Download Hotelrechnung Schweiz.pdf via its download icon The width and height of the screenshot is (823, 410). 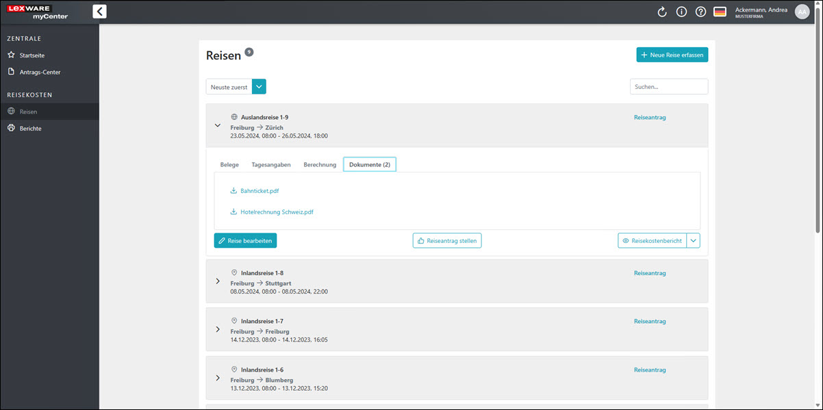234,212
